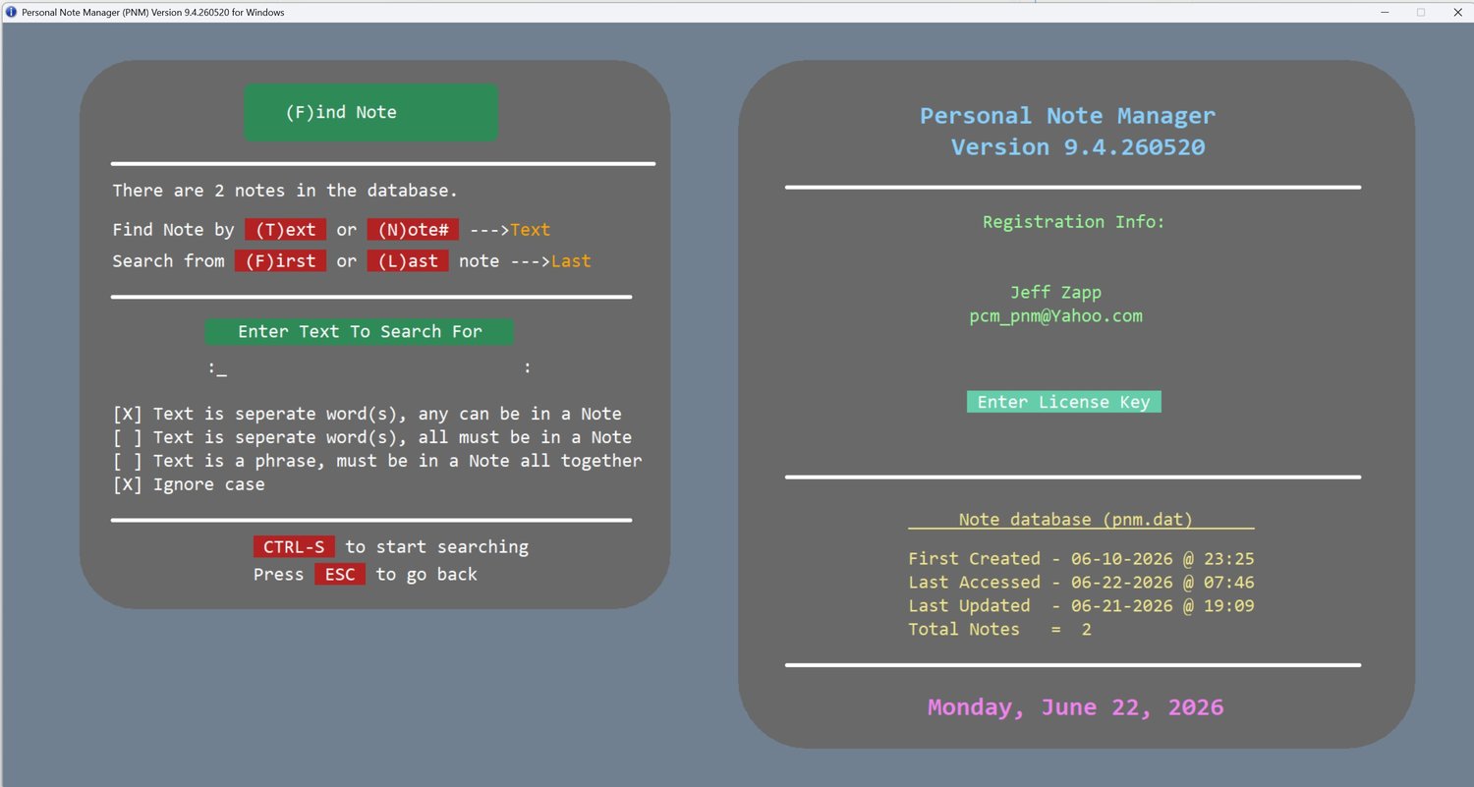This screenshot has height=787, width=1474.
Task: Click 'Enter Text To Search For' label
Action: pyautogui.click(x=360, y=332)
